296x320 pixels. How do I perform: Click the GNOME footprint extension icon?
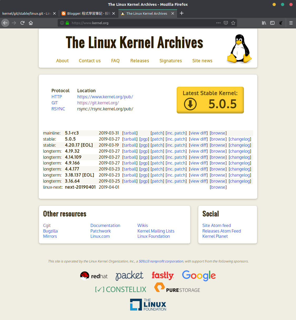pos(281,23)
